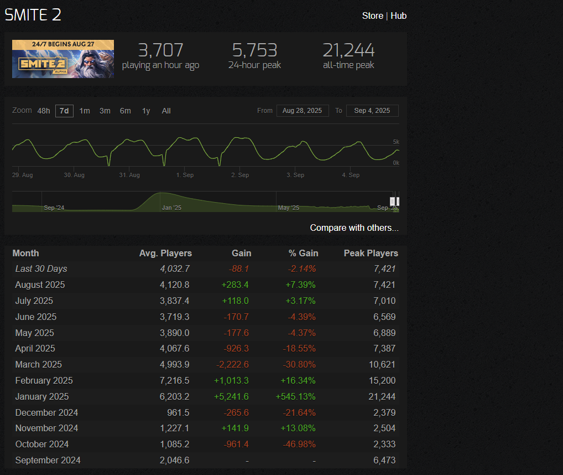Click the -961.4 gain for October 2024
Viewport: 563px width, 475px height.
coord(236,444)
